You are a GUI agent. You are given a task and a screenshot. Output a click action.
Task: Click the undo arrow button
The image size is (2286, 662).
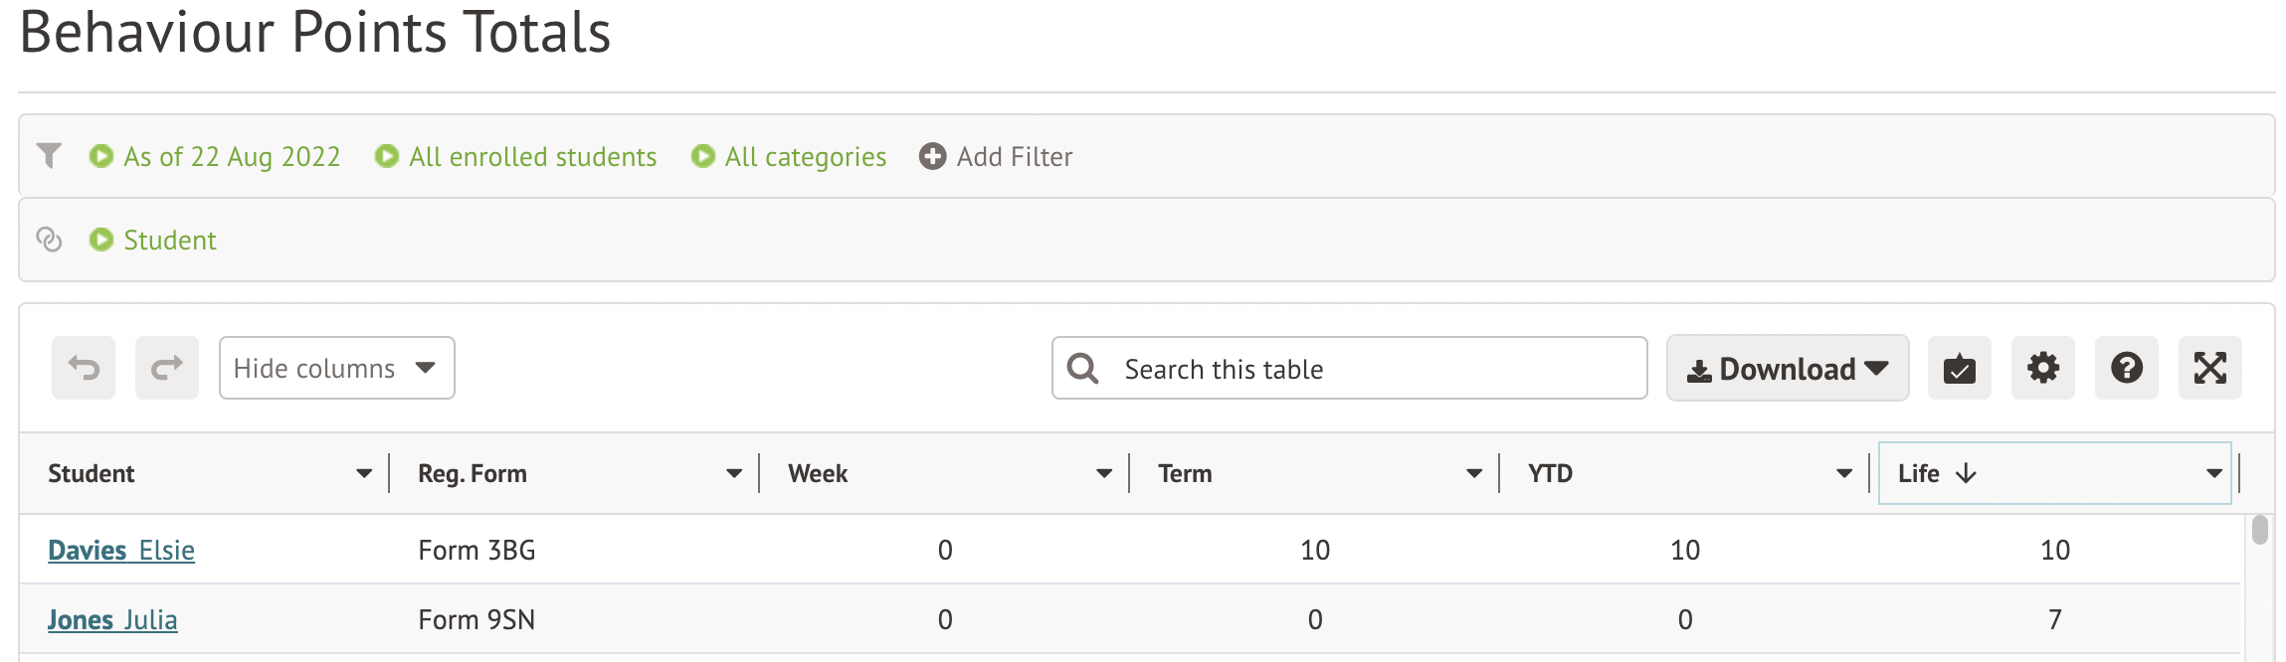coord(84,368)
